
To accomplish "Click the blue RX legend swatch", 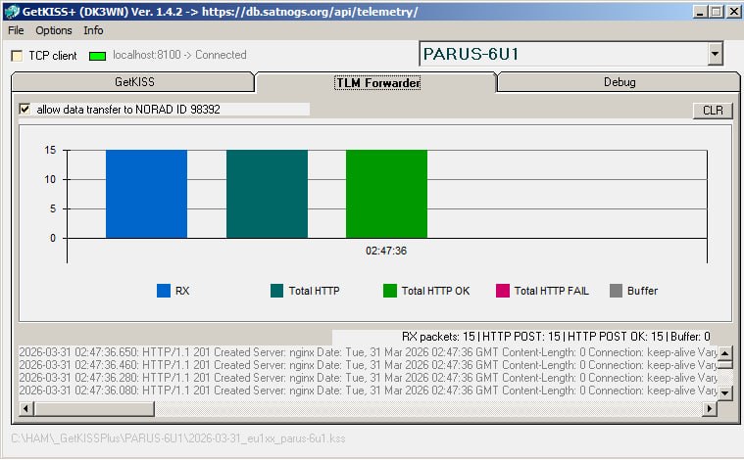I will (164, 291).
